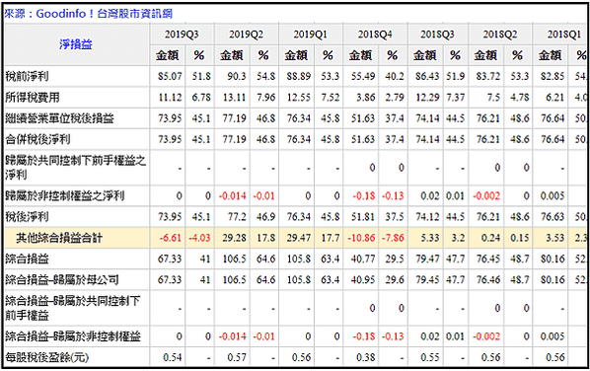The height and width of the screenshot is (371, 590).
Task: Click the 13.11 income tax value
Action: [x=235, y=98]
